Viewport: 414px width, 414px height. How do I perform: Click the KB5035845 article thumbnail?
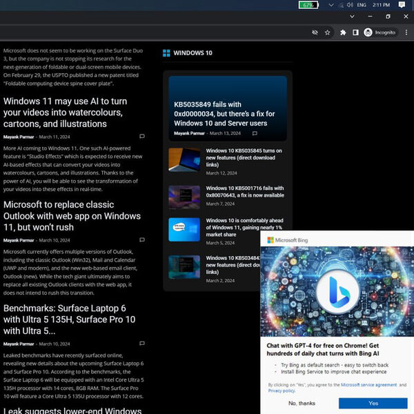184,159
